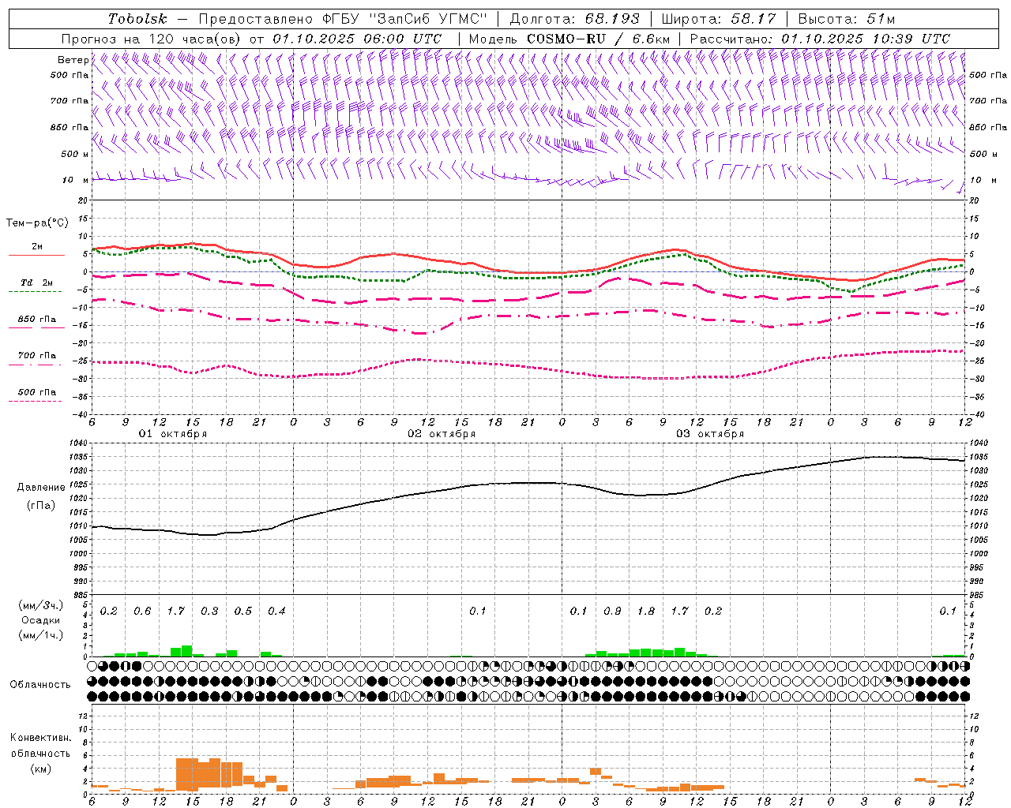Click the "03 октября" date label
Screen dimensions: 1011x808
(710, 434)
